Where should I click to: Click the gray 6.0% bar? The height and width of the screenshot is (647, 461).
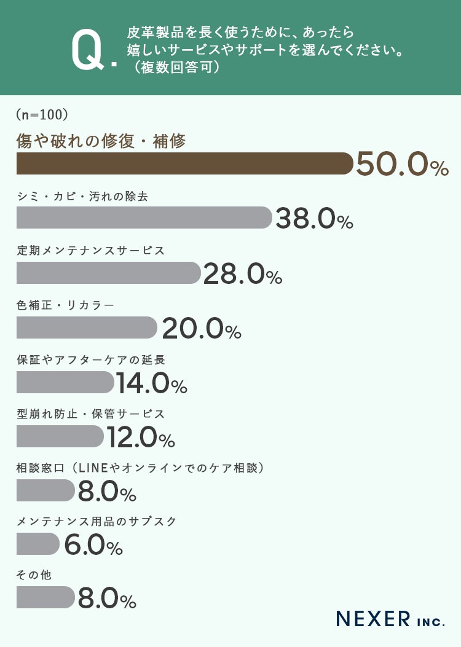point(37,544)
